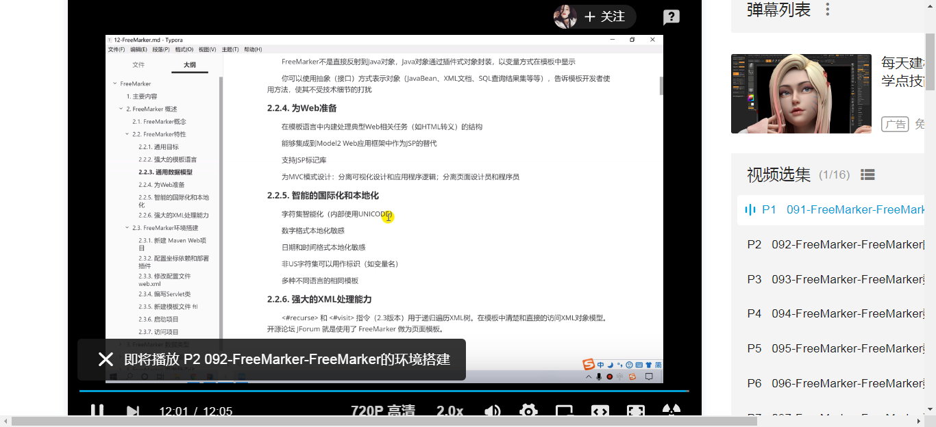This screenshot has height=427, width=936.
Task: Open the 720P 高清 quality selector
Action: tap(383, 411)
